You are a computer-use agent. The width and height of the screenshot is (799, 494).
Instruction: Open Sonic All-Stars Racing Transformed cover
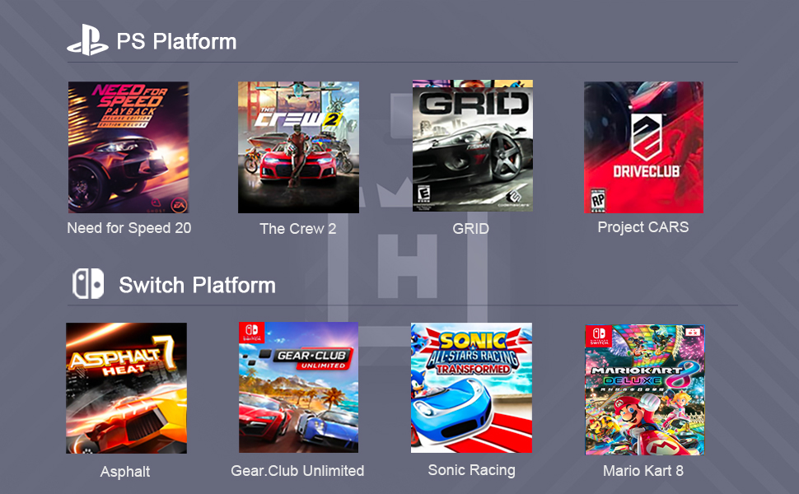[x=471, y=388]
